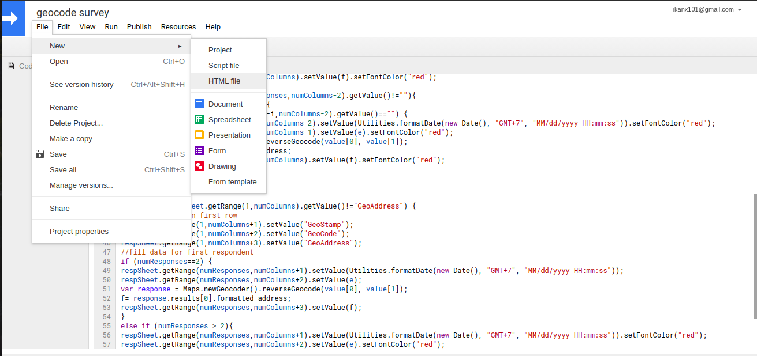Open the Run menu
The image size is (757, 356).
[111, 26]
